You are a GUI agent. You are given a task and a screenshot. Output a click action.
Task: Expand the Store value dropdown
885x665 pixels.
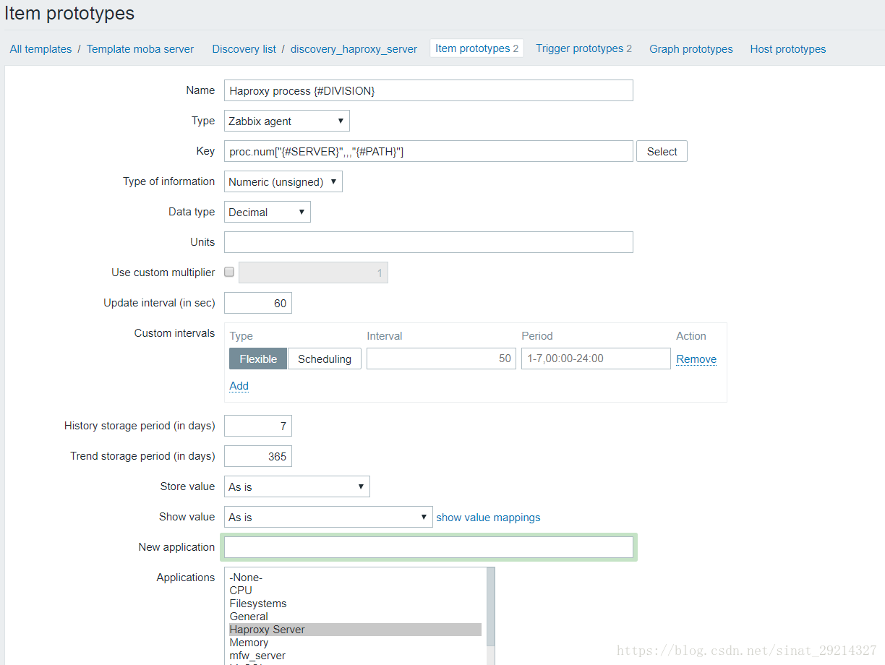(296, 486)
